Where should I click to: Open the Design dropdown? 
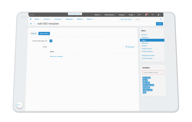(x=131, y=15)
